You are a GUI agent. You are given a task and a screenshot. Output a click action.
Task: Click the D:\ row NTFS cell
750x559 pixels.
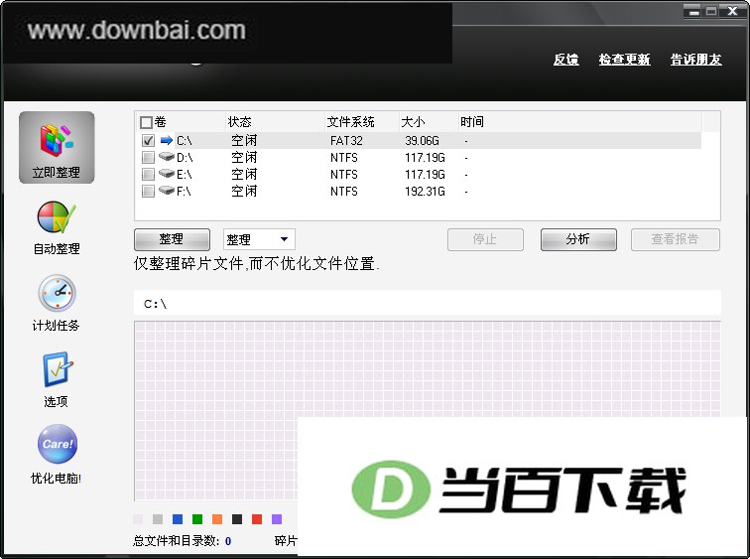(344, 158)
